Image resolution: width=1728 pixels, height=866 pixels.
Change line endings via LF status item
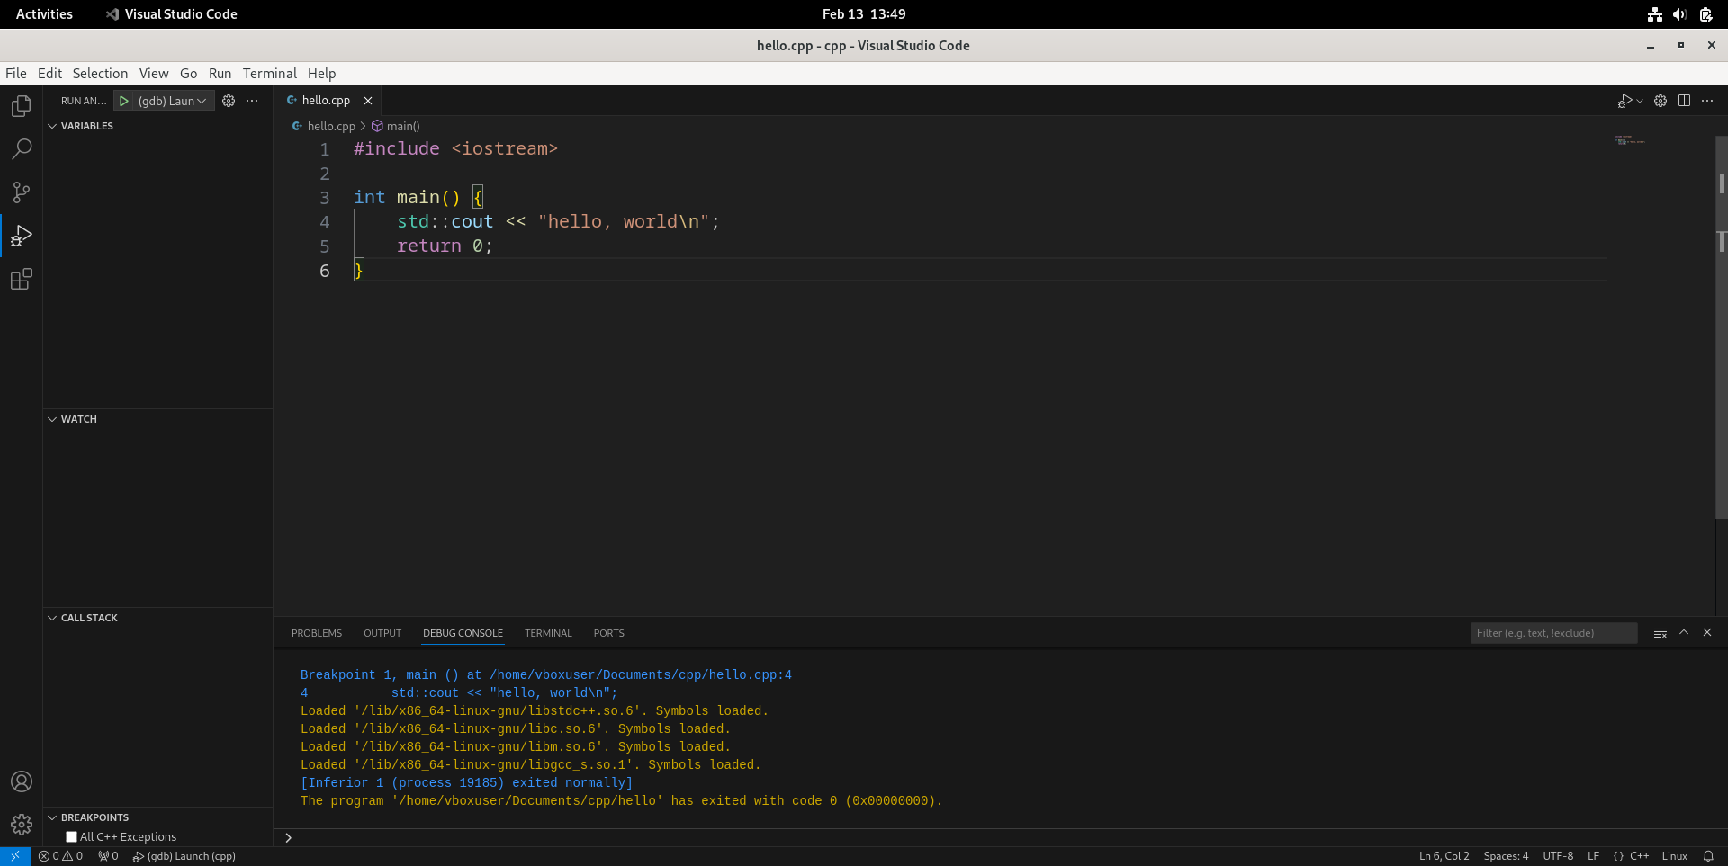tap(1593, 856)
